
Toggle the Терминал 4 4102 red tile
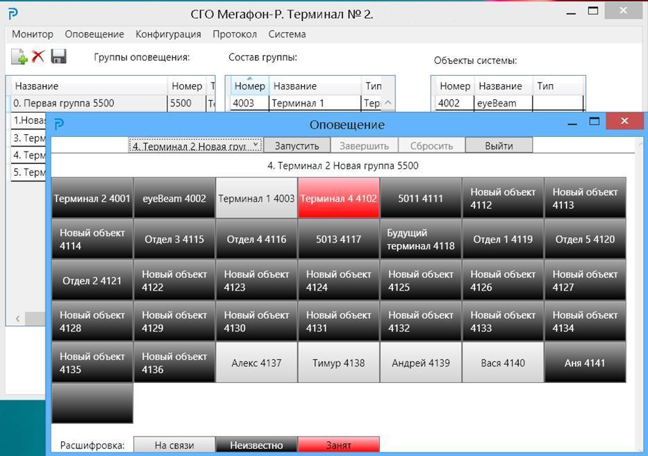click(x=338, y=198)
